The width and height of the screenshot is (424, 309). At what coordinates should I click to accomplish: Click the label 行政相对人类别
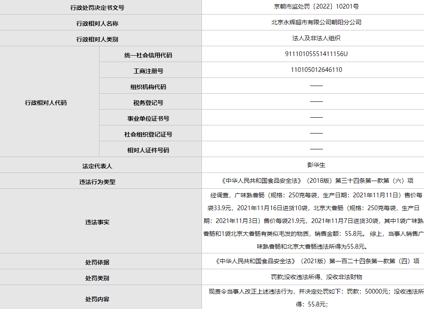point(97,39)
